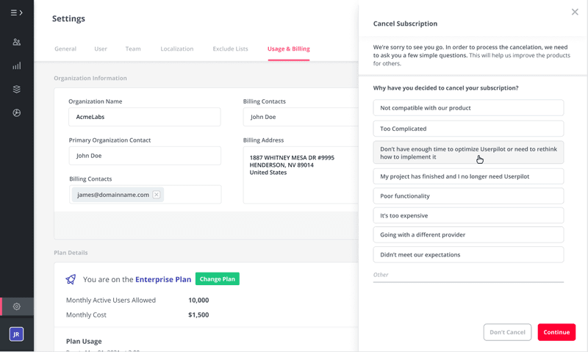Image resolution: width=588 pixels, height=352 pixels.
Task: Select 'Poor functionality' option
Action: [x=468, y=196]
